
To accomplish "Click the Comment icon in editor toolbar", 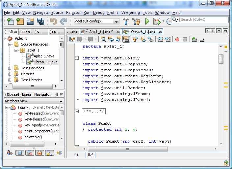I will coord(194,40).
